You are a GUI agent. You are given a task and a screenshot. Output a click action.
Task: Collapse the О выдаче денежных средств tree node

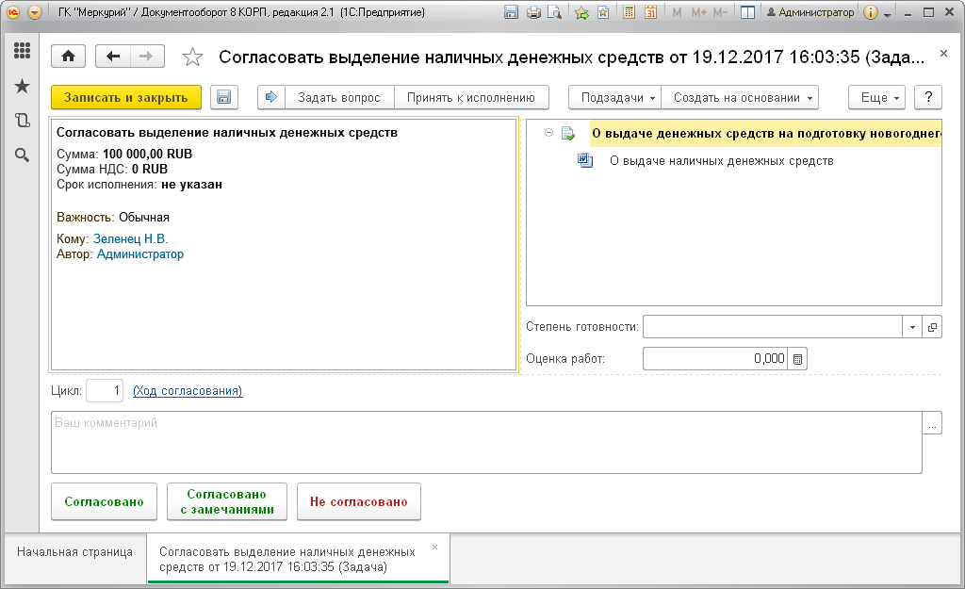click(x=549, y=132)
